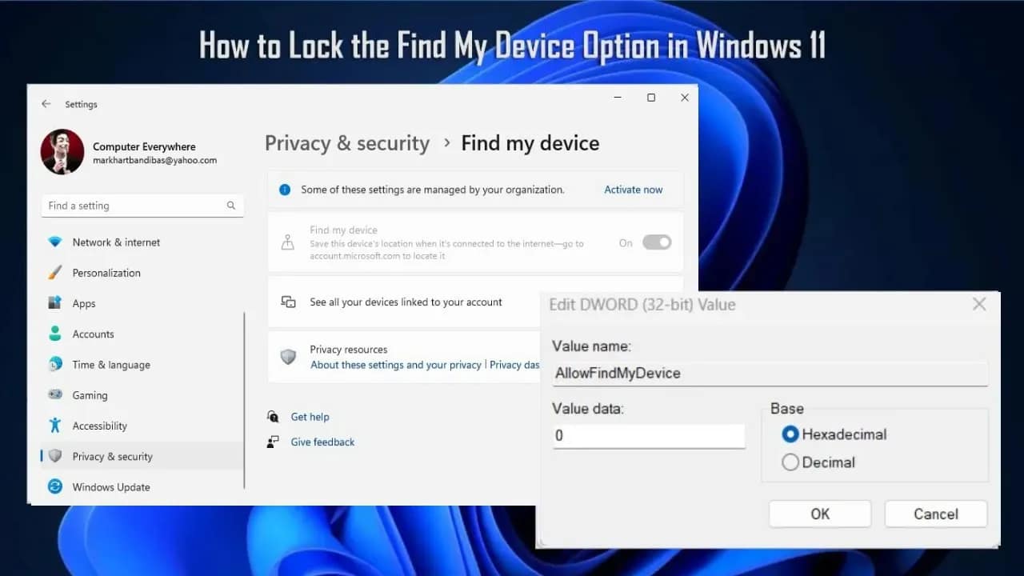1024x576 pixels.
Task: Click inside the Value data field
Action: click(x=648, y=435)
